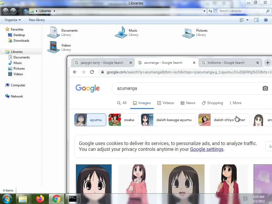Reload the azumanga search page
Viewport: 272px width, 204px height.
tap(92, 72)
